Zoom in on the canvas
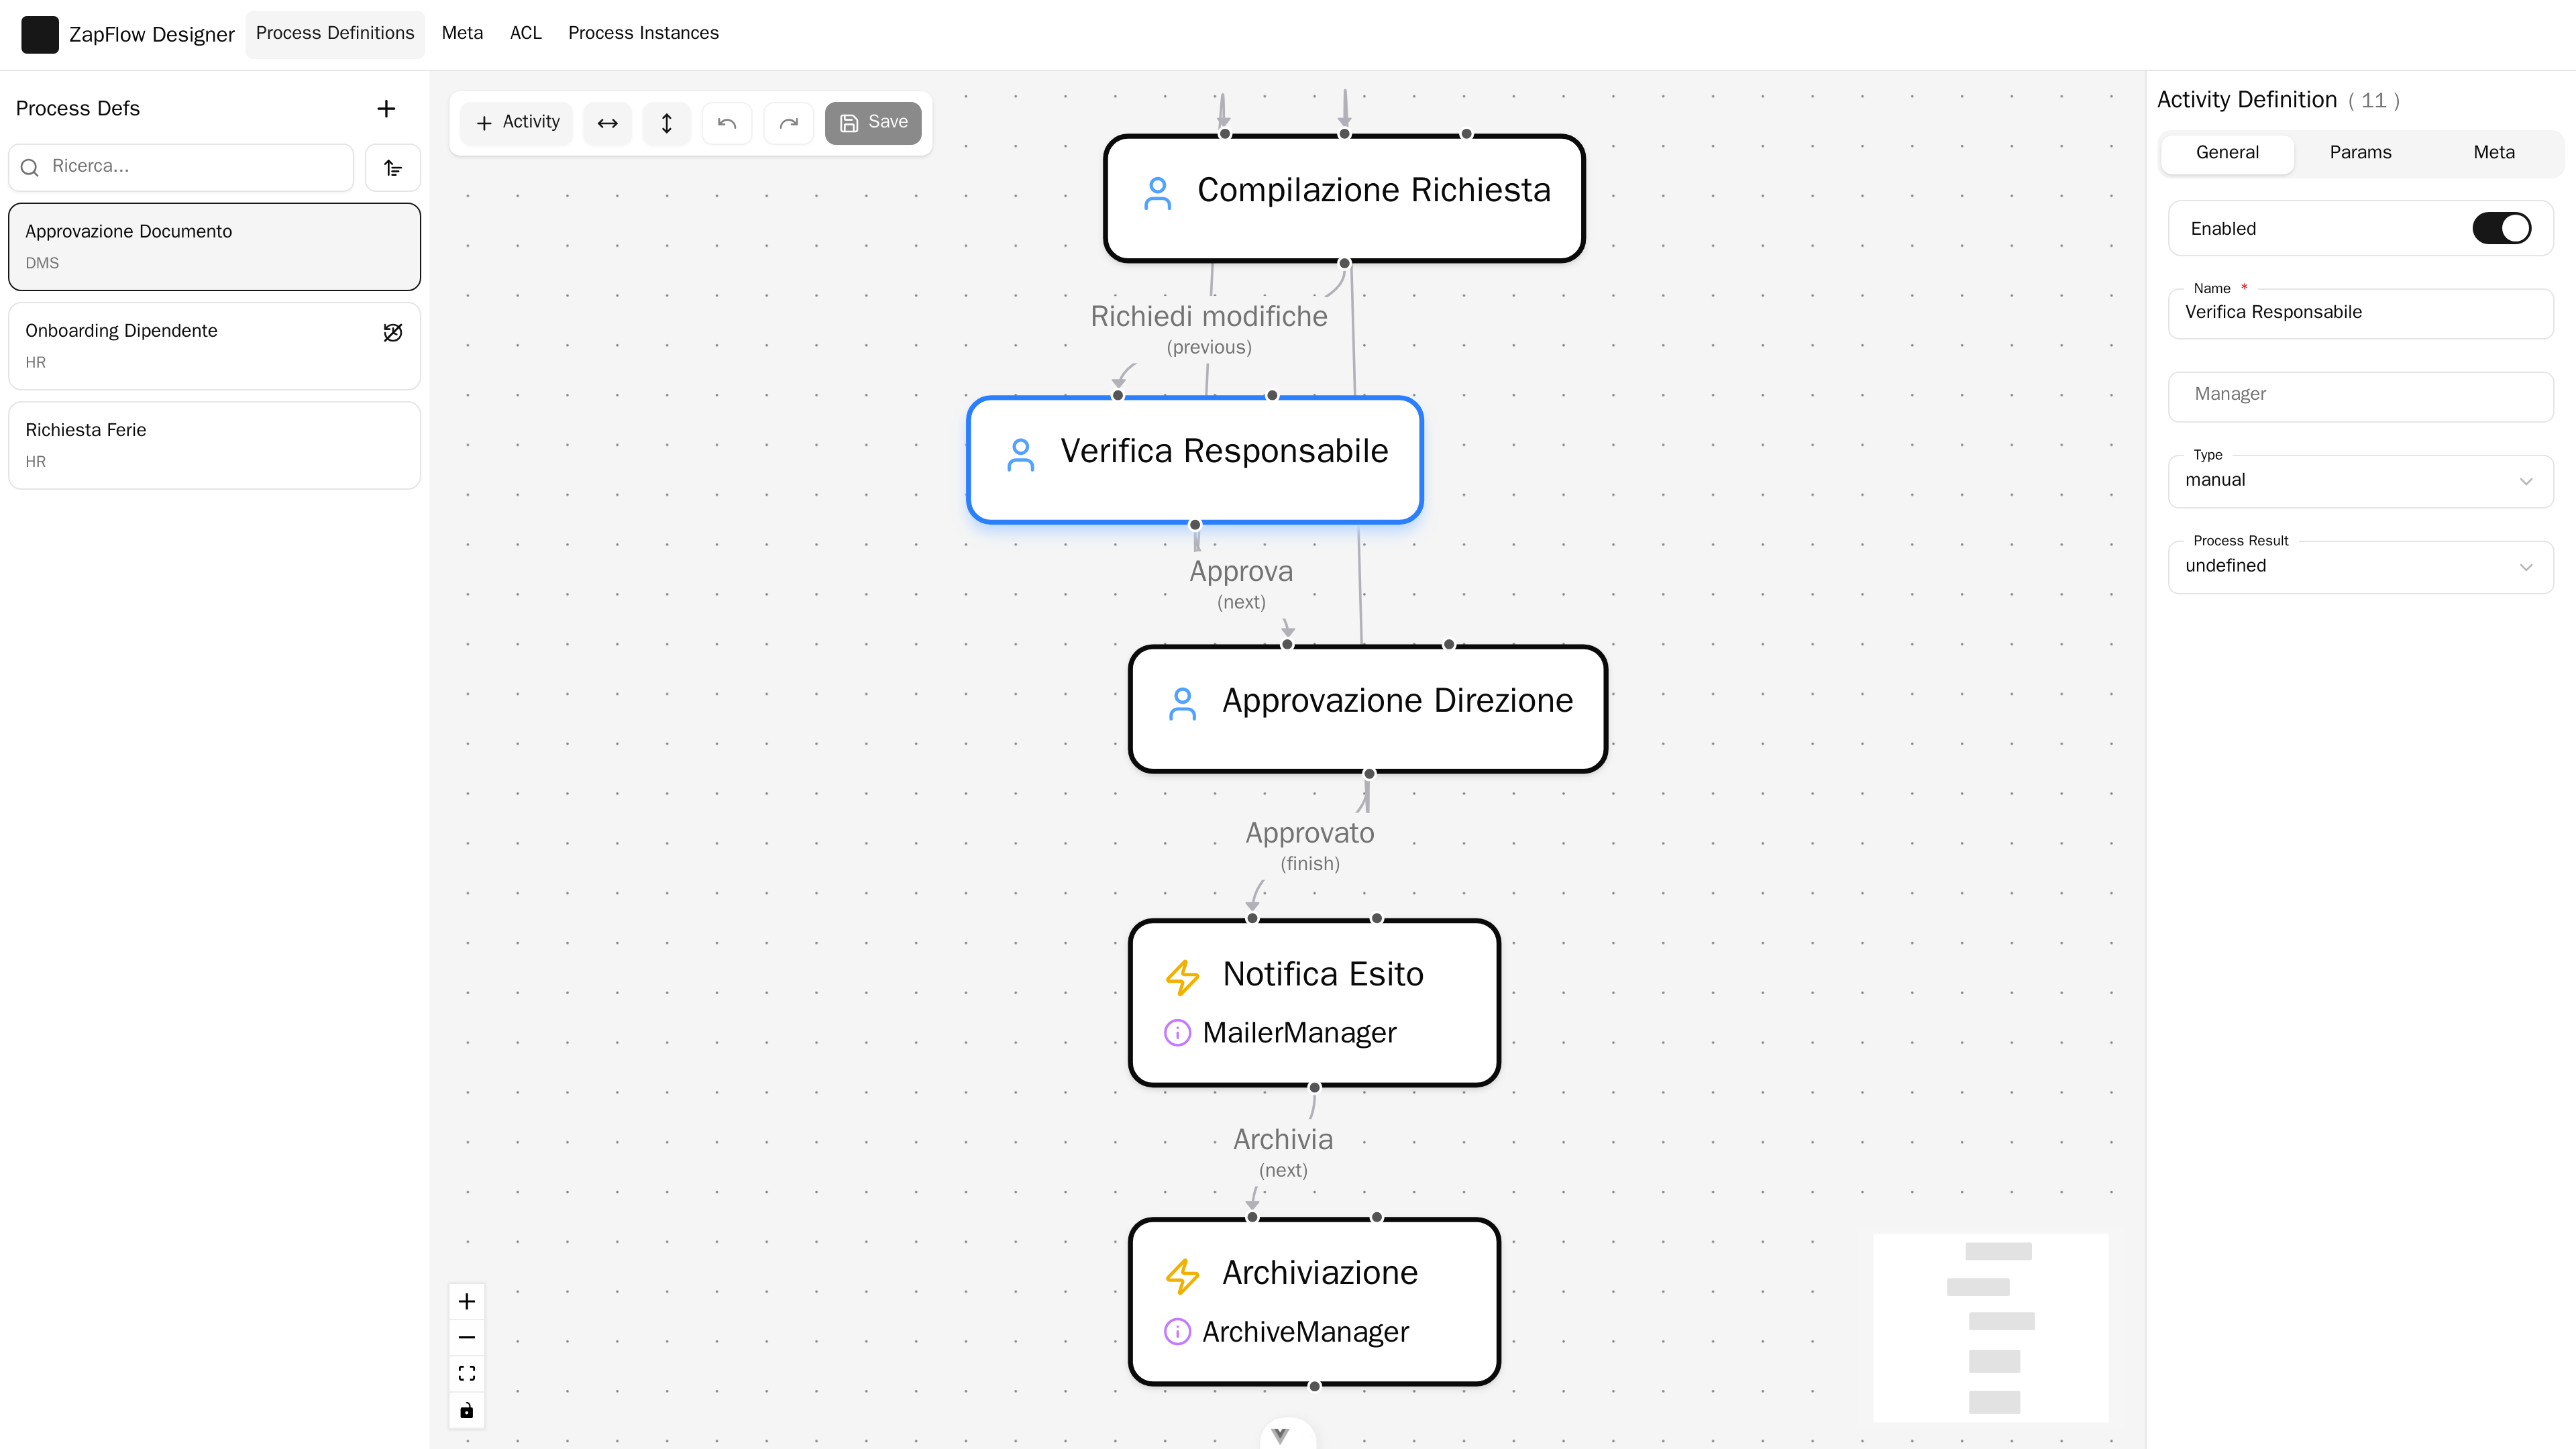Screen dimensions: 2576x1449 pyautogui.click(x=467, y=1301)
